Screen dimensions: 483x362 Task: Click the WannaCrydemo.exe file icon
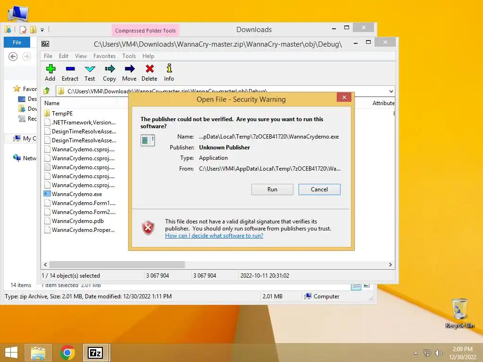pyautogui.click(x=47, y=194)
